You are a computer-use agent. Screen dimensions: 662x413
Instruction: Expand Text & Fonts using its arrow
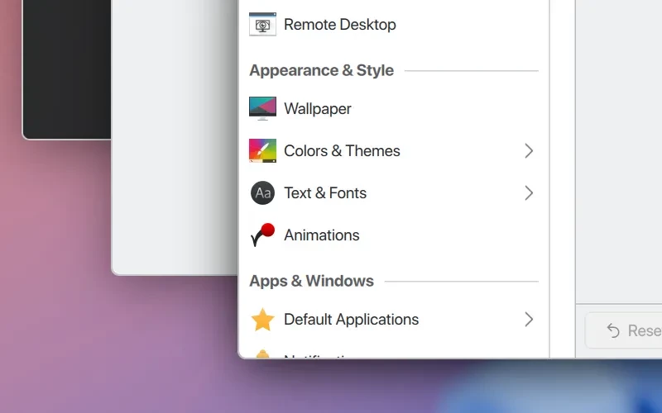click(529, 193)
